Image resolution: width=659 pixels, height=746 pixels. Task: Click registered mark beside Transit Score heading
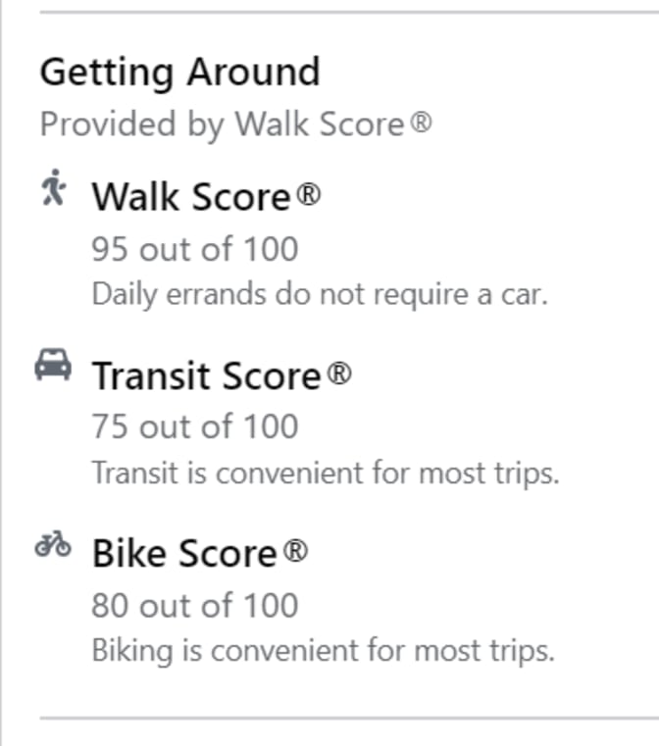coord(338,373)
